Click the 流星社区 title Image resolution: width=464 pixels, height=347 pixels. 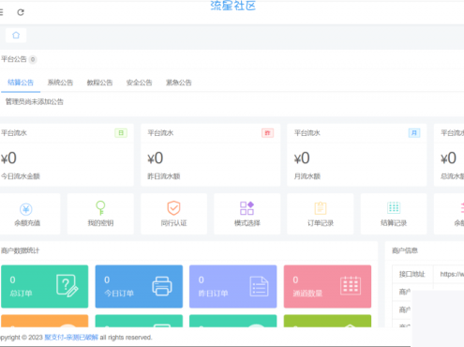coord(233,6)
